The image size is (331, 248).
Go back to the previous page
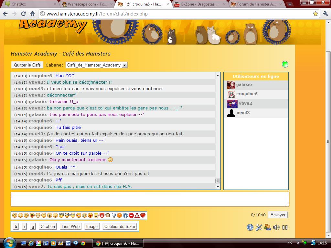[5, 14]
